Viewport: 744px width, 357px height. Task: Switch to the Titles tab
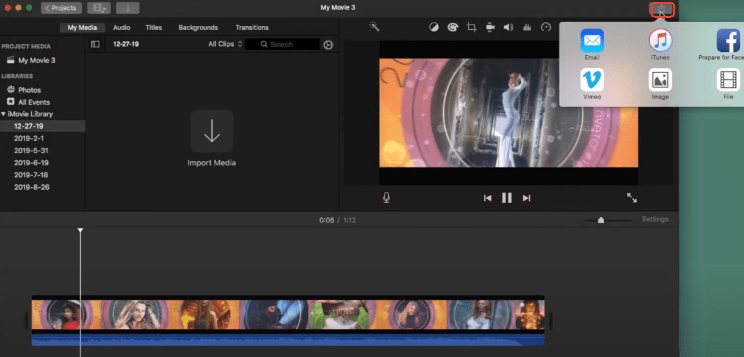[154, 27]
